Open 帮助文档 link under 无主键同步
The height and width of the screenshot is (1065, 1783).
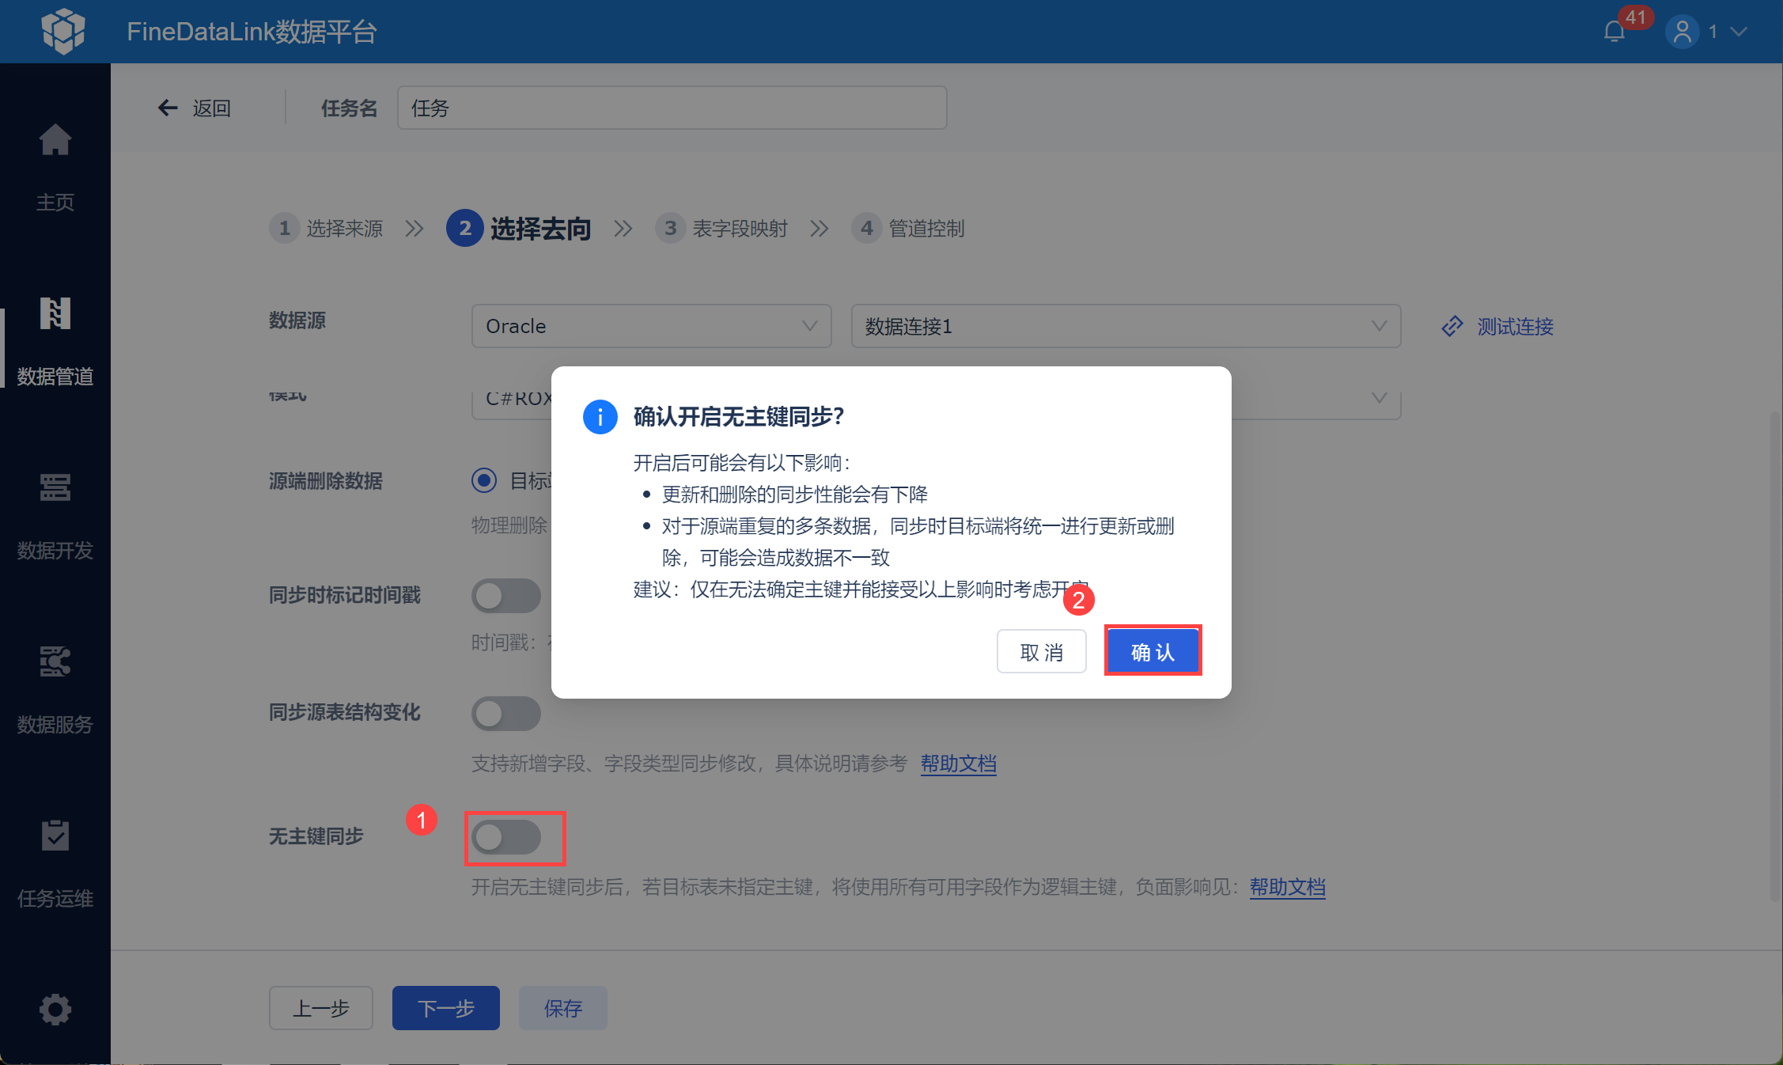(1287, 887)
